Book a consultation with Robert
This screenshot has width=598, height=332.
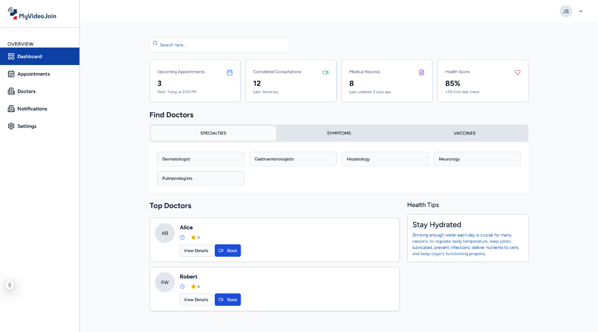(x=228, y=300)
